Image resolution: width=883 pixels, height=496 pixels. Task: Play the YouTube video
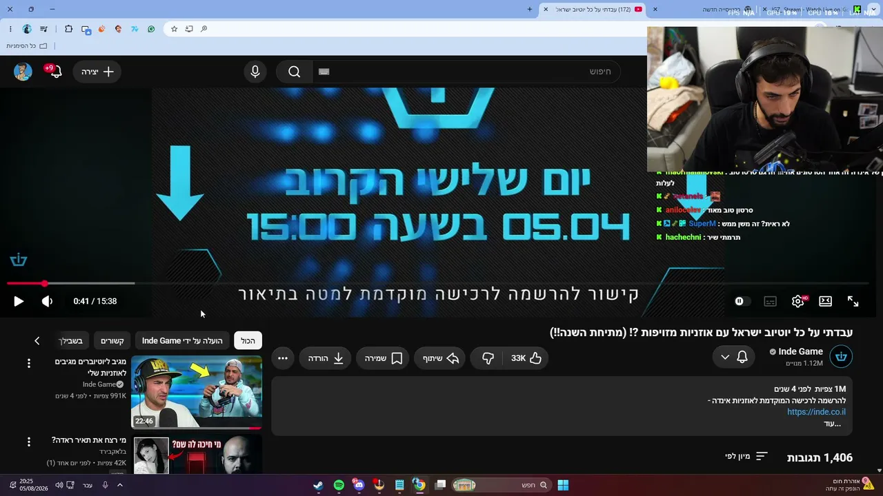click(19, 301)
